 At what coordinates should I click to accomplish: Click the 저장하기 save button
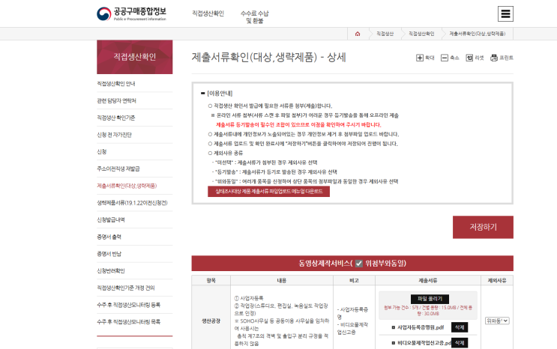click(483, 227)
